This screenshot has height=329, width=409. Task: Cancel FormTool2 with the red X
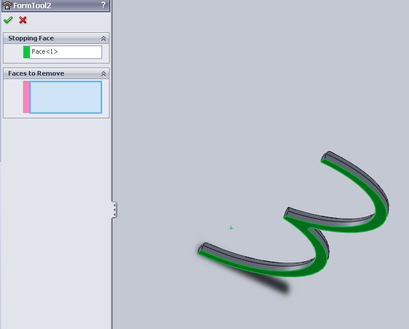coord(22,20)
